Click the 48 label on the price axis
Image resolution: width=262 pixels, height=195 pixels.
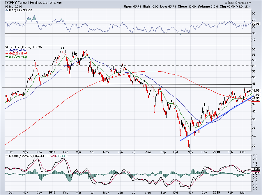[254, 84]
